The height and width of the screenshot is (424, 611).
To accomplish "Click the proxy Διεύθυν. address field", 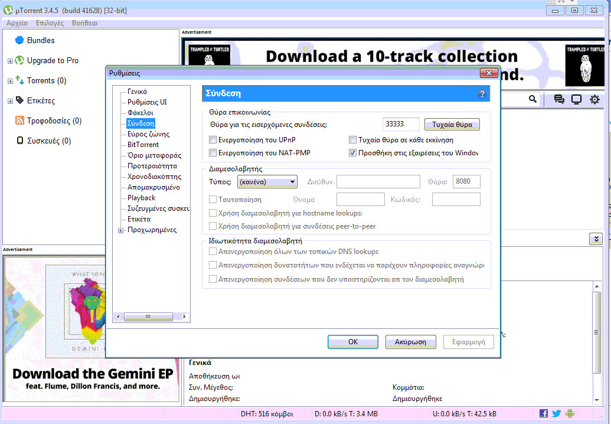I will click(x=378, y=181).
